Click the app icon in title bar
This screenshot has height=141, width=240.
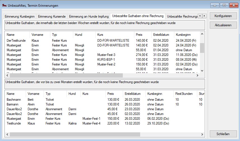coord(4,5)
